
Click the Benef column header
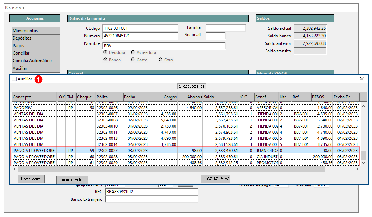266,97
